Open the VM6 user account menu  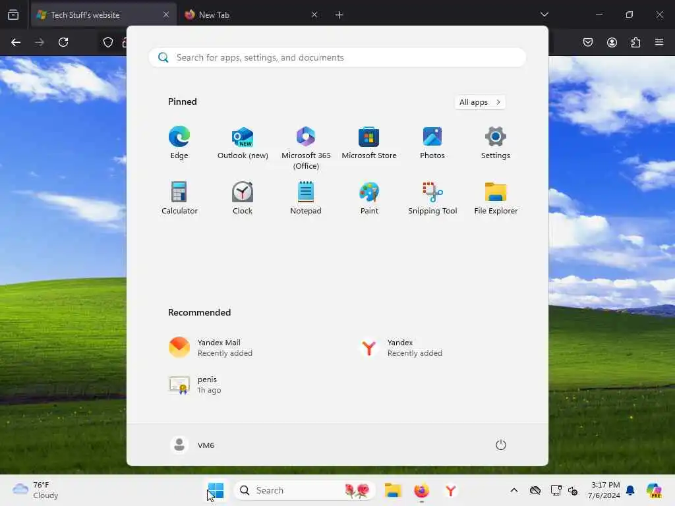pyautogui.click(x=192, y=445)
